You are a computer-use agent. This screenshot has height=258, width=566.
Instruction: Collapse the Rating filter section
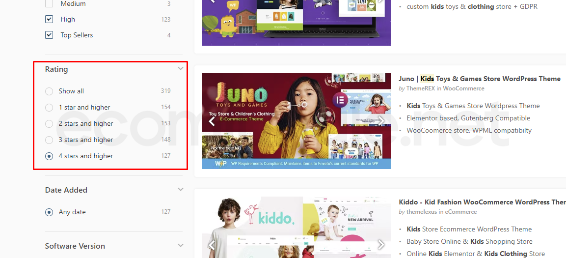pyautogui.click(x=181, y=69)
